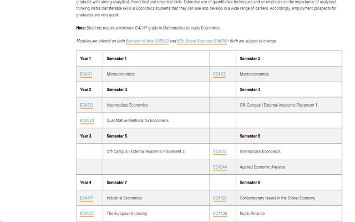The height and width of the screenshot is (222, 355).
Task: Click the Year 4 row header
Action: point(86,182)
